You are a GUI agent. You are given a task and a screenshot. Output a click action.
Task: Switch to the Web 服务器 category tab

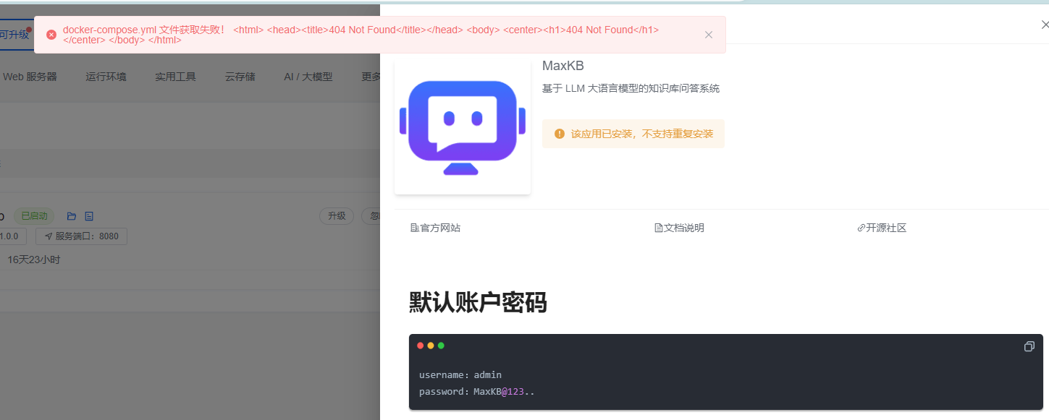coord(30,77)
